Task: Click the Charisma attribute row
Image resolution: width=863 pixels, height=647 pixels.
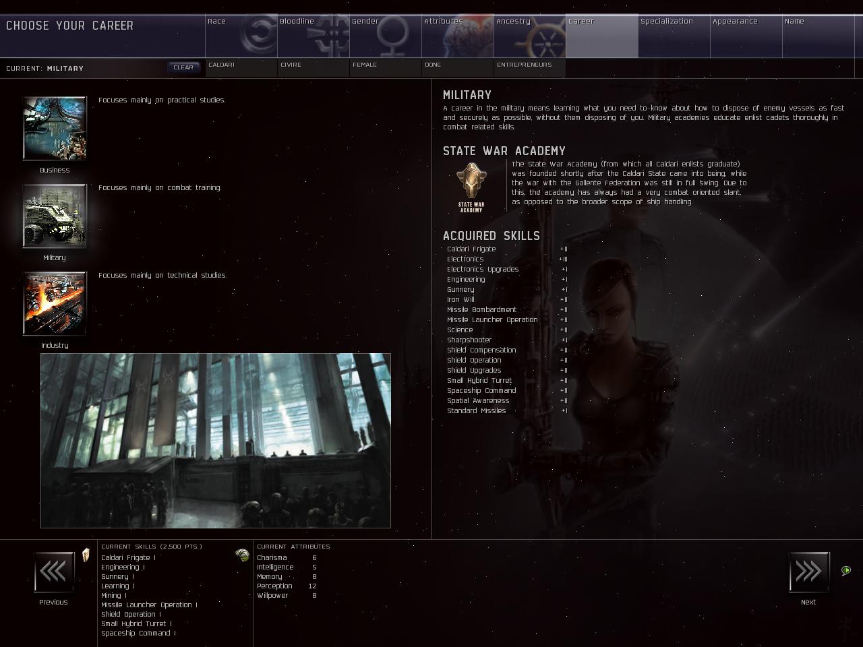Action: pyautogui.click(x=287, y=558)
